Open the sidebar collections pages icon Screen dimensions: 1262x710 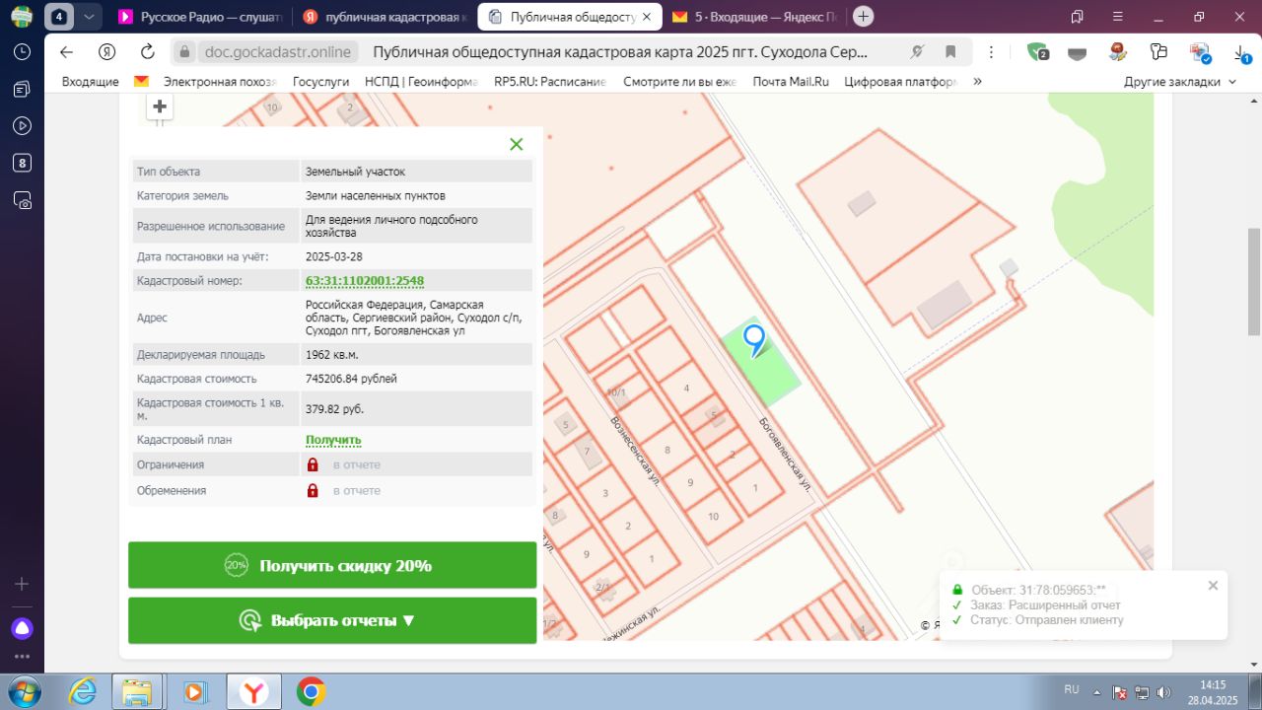pos(22,89)
